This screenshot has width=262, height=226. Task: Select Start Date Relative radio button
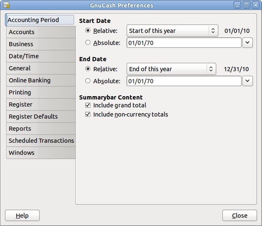[88, 30]
